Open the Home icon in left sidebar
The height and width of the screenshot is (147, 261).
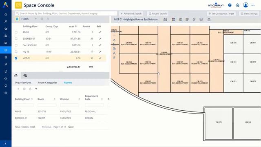coord(6,14)
